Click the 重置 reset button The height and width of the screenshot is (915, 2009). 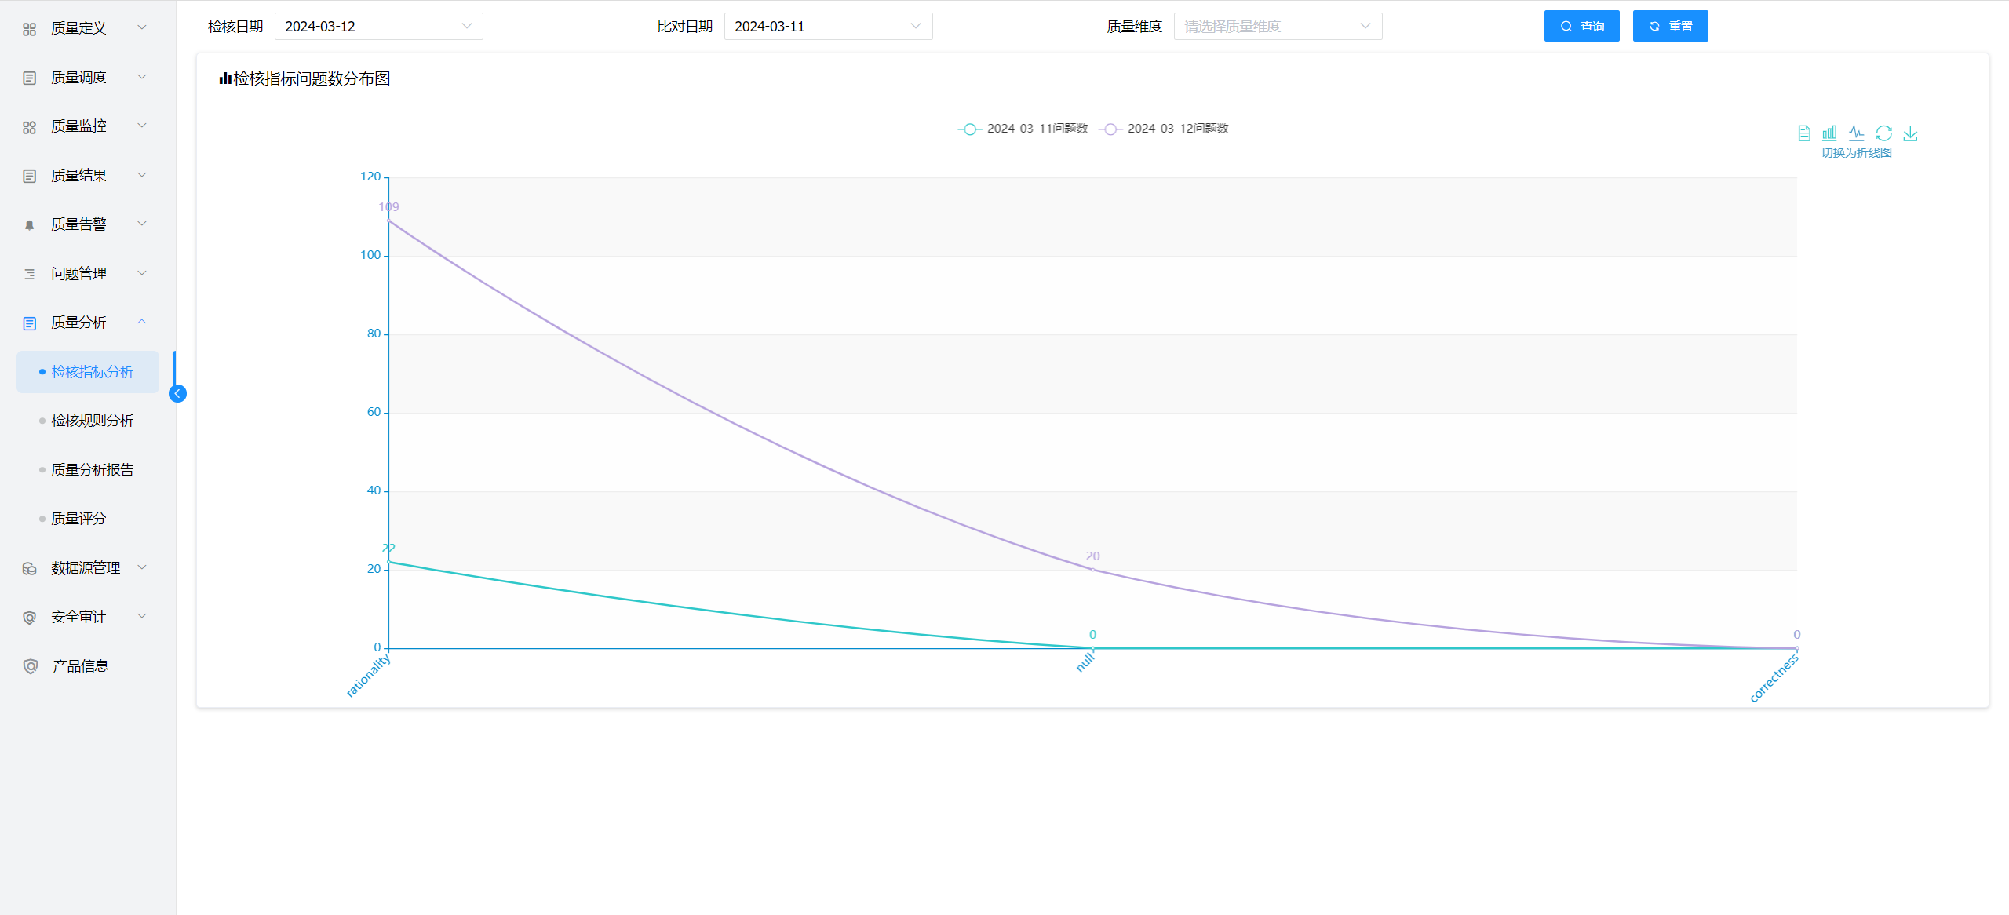(1670, 26)
